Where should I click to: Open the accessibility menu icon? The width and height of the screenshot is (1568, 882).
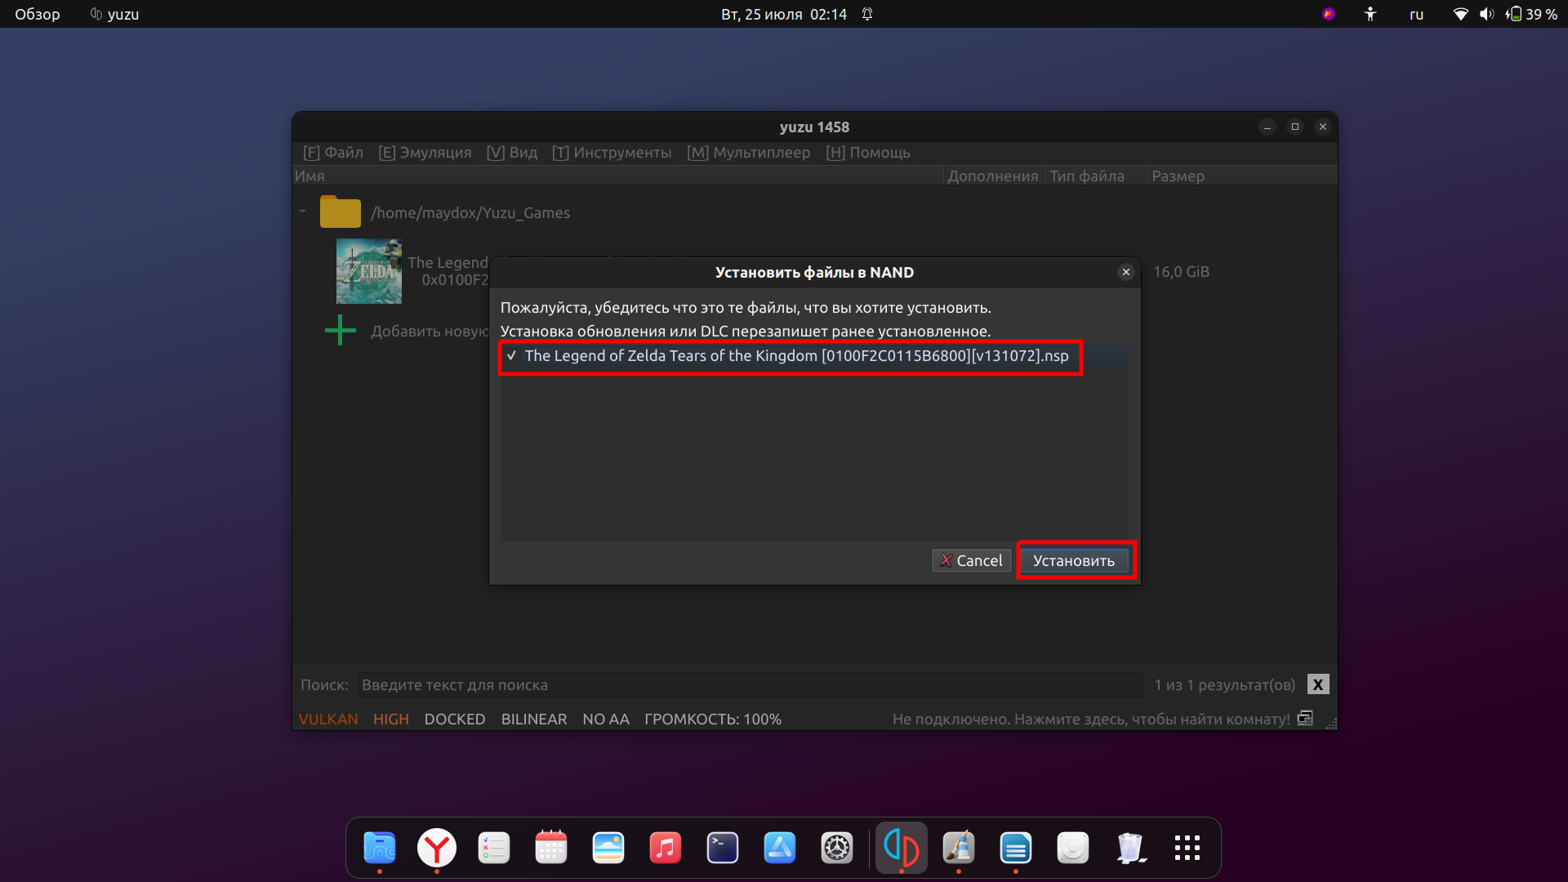click(x=1370, y=14)
